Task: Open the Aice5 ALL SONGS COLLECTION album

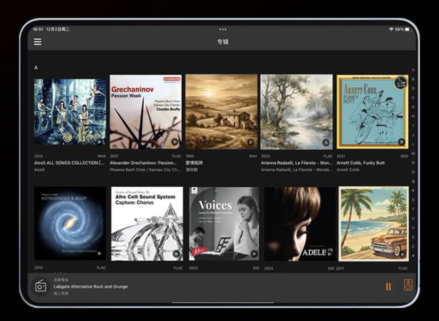Action: click(x=70, y=112)
